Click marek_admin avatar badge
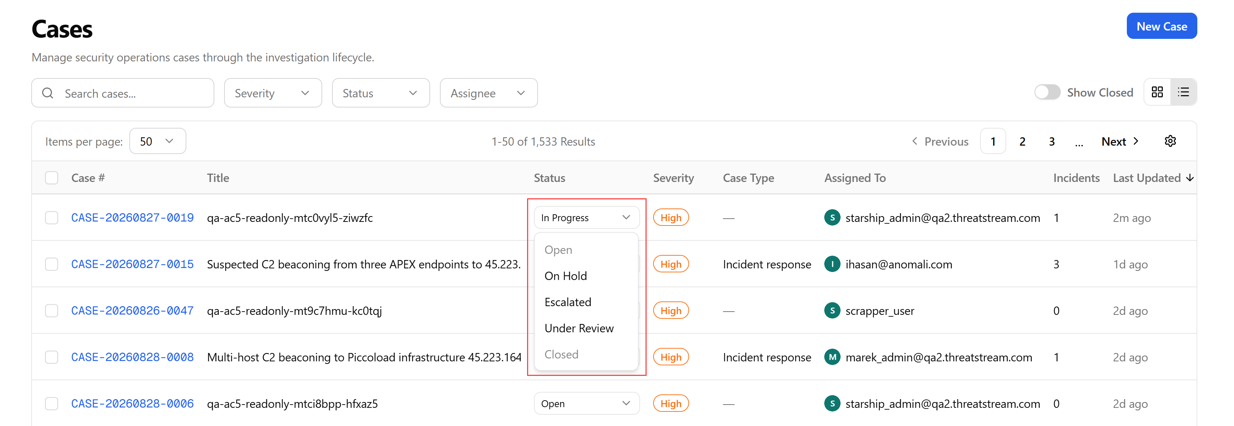The height and width of the screenshot is (426, 1234). tap(832, 357)
